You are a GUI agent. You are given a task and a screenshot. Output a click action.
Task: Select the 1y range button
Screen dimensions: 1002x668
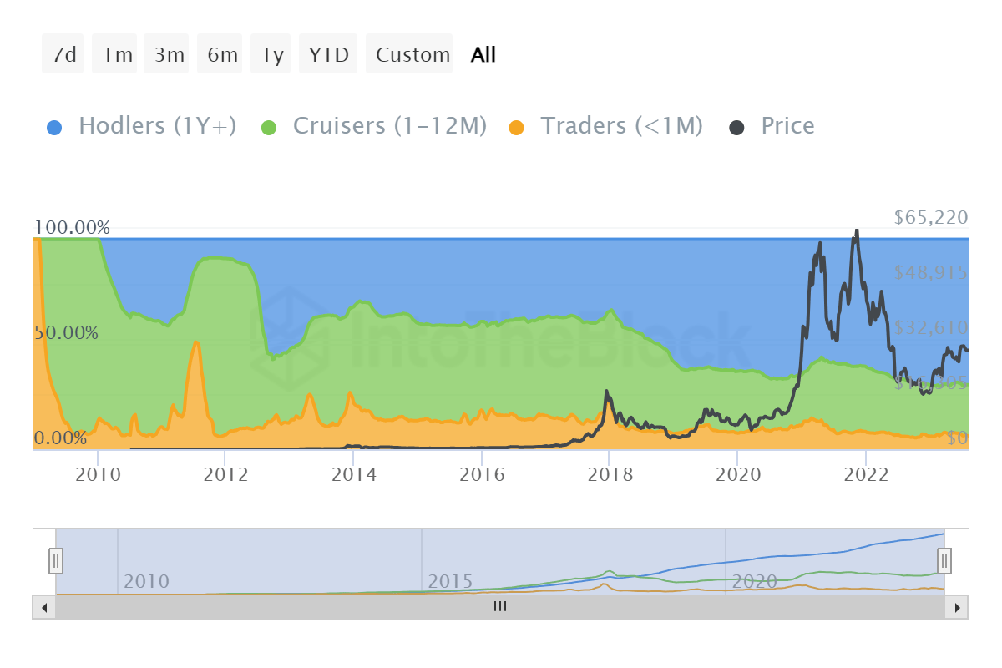point(272,54)
